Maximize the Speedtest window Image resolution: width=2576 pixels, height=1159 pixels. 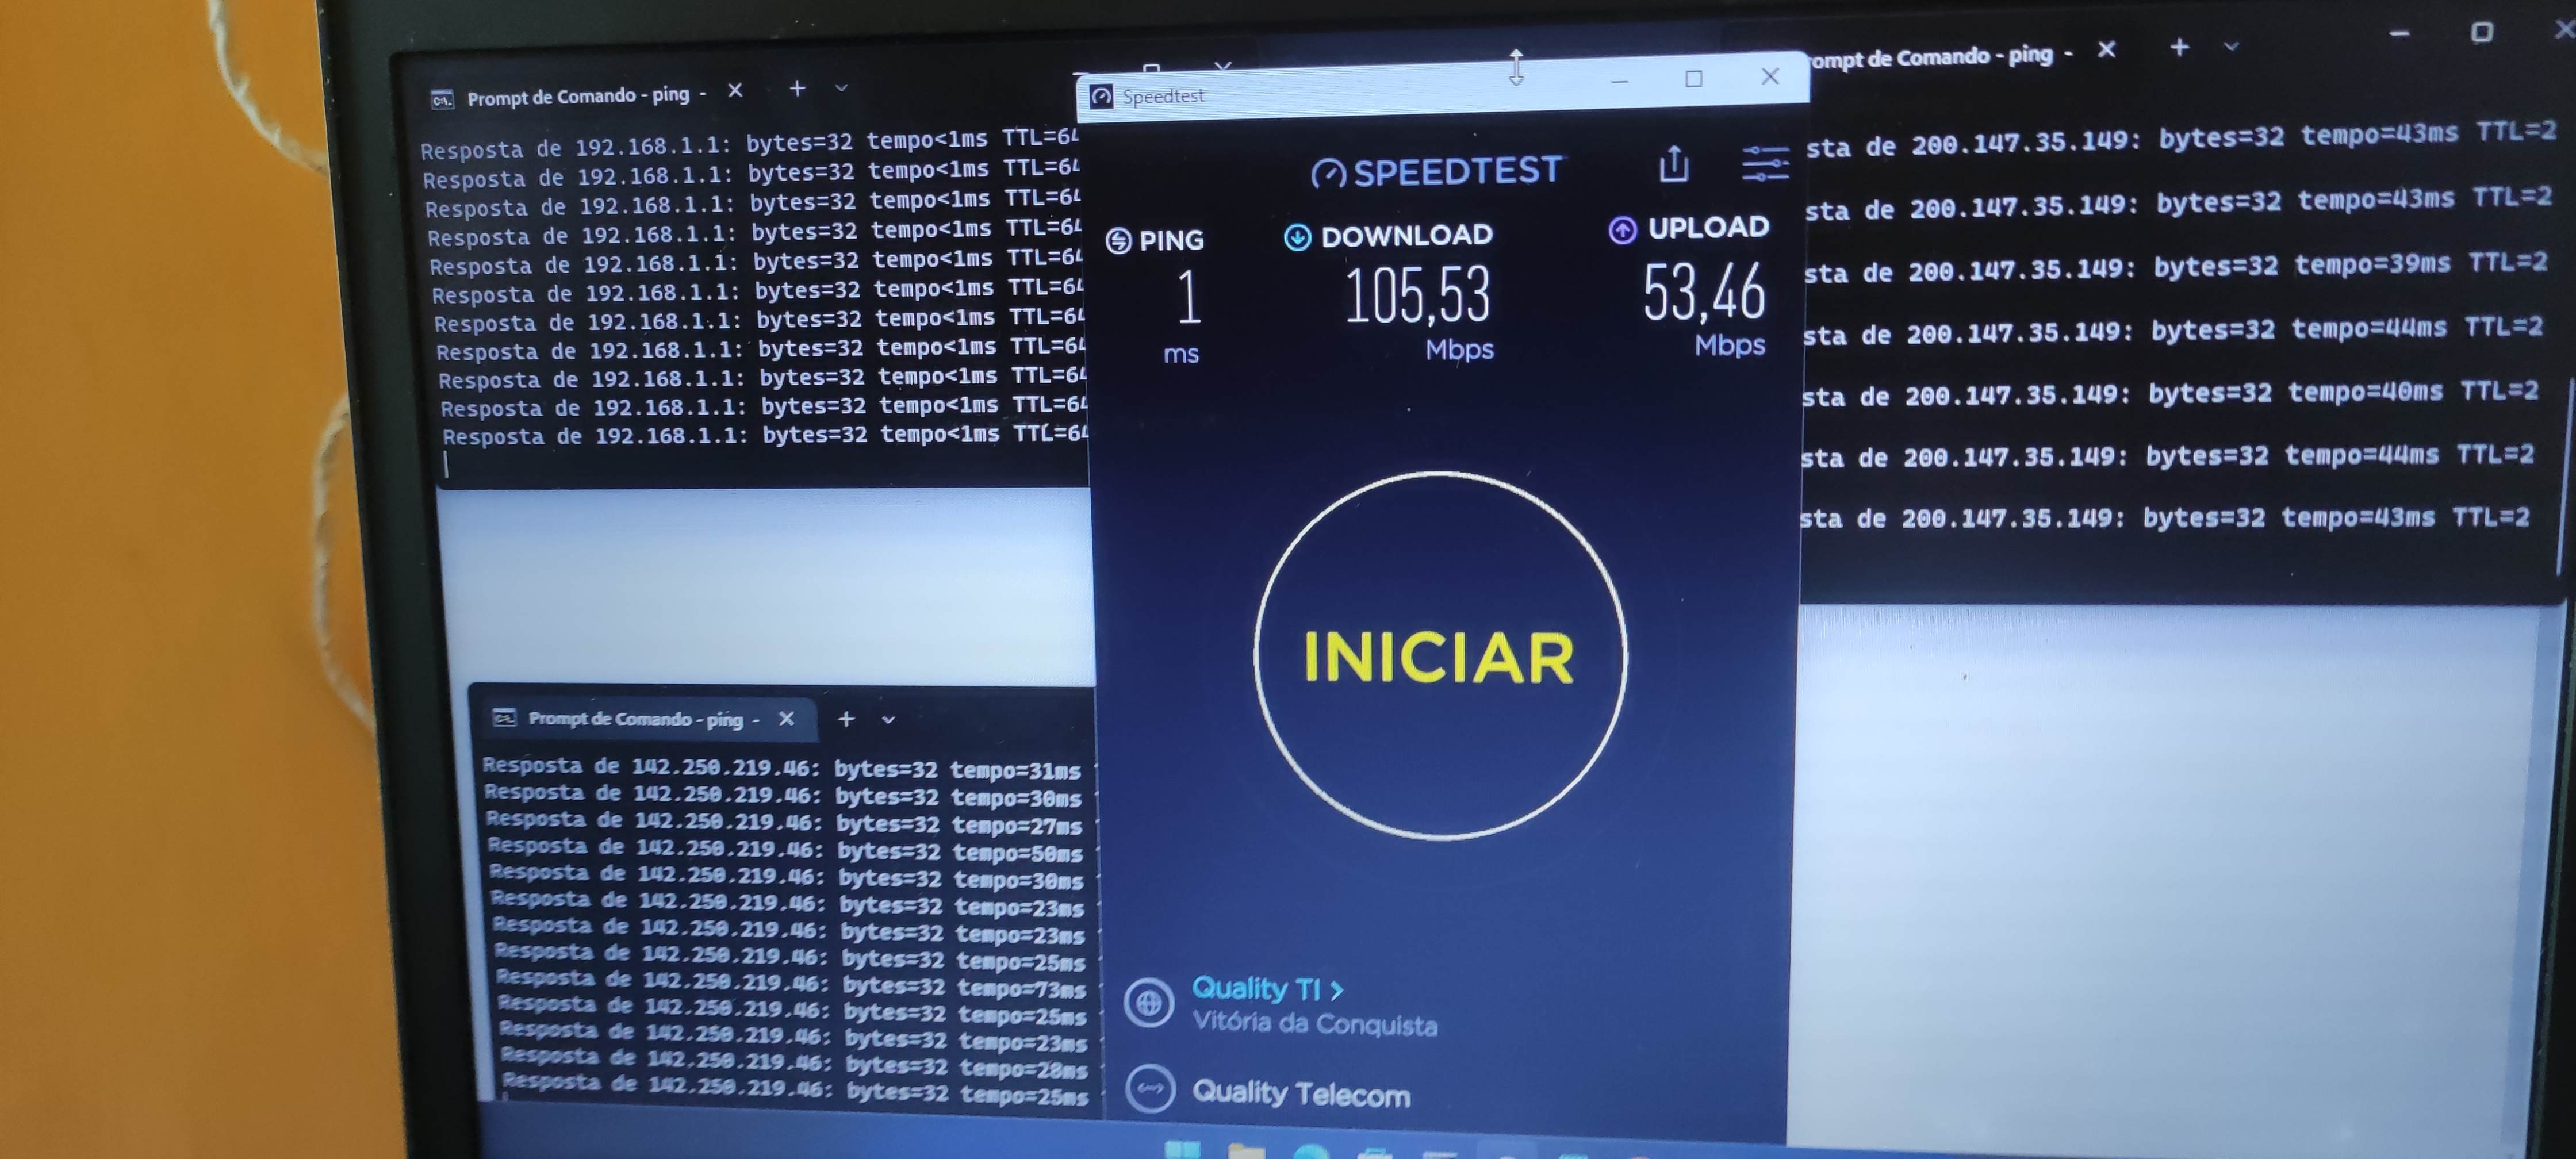(x=1693, y=79)
